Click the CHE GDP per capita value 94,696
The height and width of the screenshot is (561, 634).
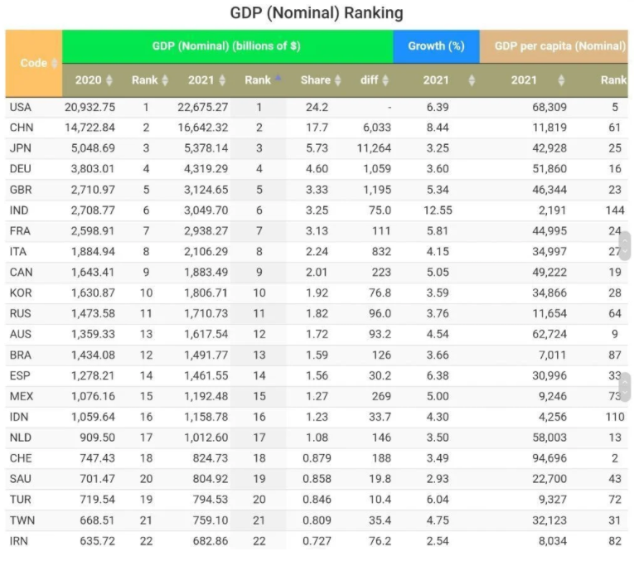pos(549,458)
